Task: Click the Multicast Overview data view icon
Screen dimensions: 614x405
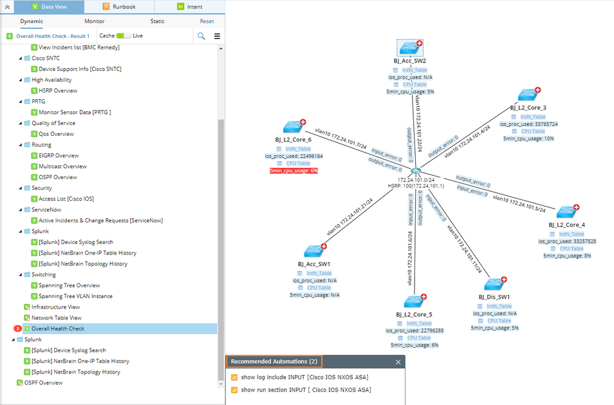Action: [34, 167]
